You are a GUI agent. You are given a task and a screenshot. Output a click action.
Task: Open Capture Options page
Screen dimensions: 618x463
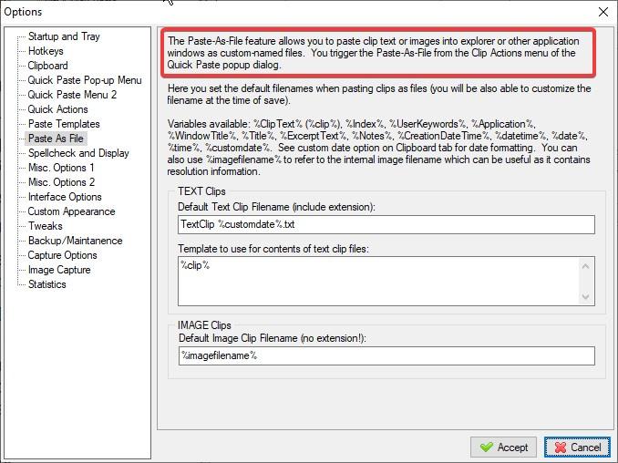(62, 255)
